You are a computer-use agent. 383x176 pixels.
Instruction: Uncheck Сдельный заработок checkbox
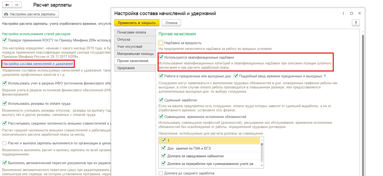(x=161, y=100)
